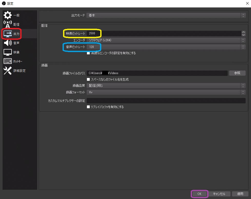Screen dimensions: 251x199
Task: Click the OBS logo in title bar
Action: tap(3, 3)
